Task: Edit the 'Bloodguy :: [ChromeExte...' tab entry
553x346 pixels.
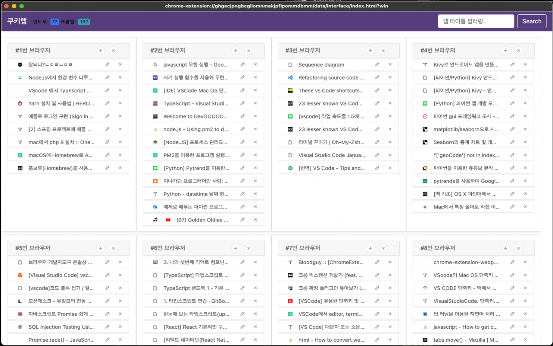Action: click(377, 262)
